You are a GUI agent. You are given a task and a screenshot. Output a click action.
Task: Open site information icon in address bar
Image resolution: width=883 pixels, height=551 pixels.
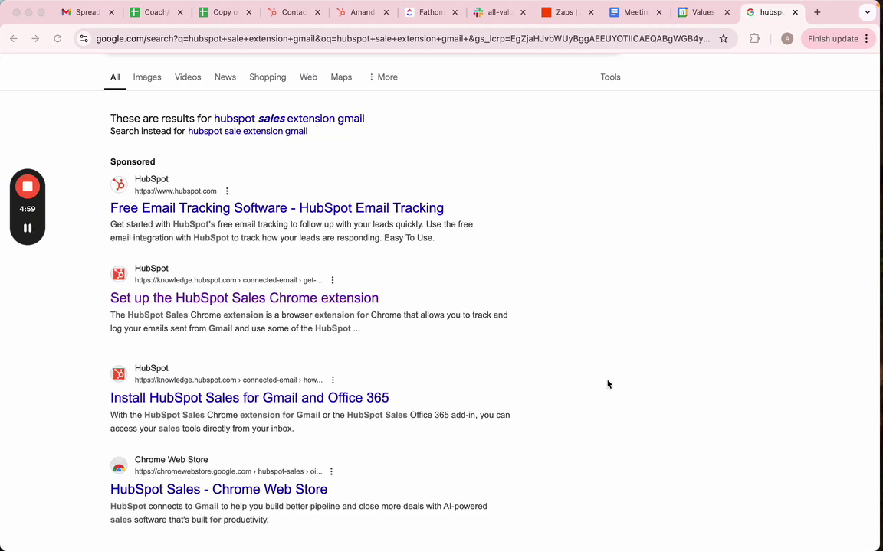[x=84, y=39]
